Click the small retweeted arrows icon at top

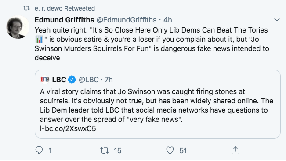pyautogui.click(x=26, y=8)
